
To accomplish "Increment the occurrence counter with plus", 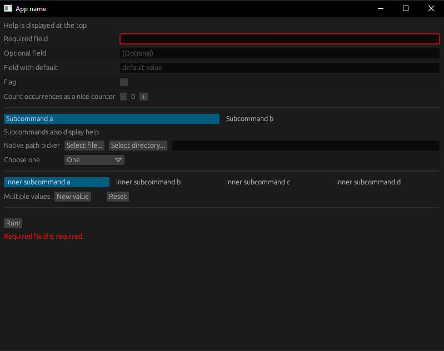I will tap(143, 97).
